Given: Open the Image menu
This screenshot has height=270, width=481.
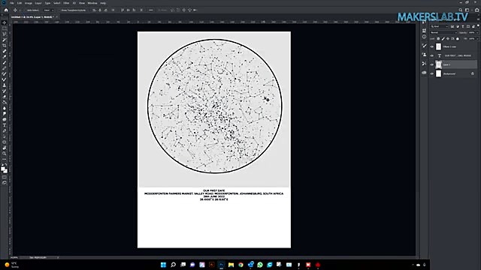Looking at the screenshot, I should (x=29, y=3).
